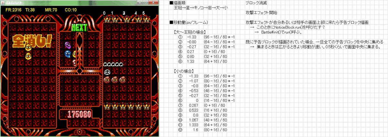This screenshot has width=388, height=137.
Task: Click the game window title bar icon
Action: point(3,3)
